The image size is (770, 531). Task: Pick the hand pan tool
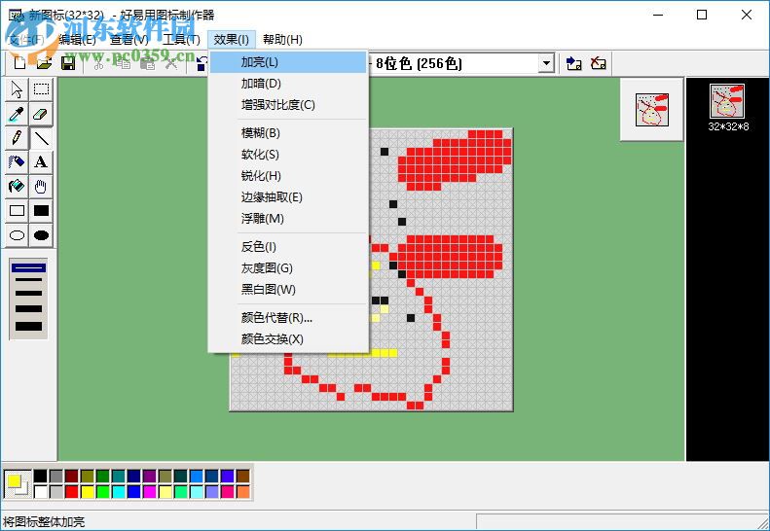click(x=41, y=187)
